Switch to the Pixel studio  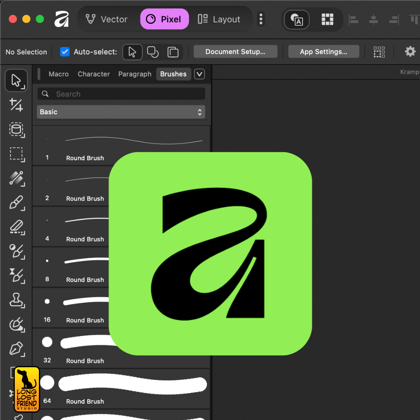(164, 19)
